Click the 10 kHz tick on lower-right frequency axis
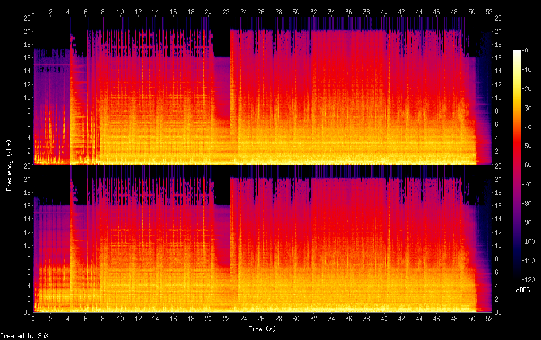 [498, 245]
